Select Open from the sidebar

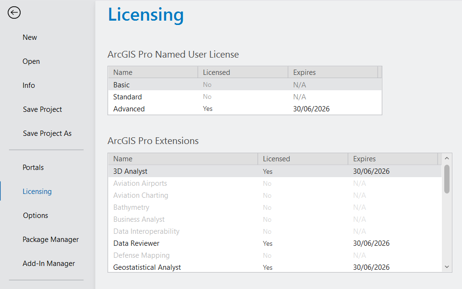click(31, 61)
